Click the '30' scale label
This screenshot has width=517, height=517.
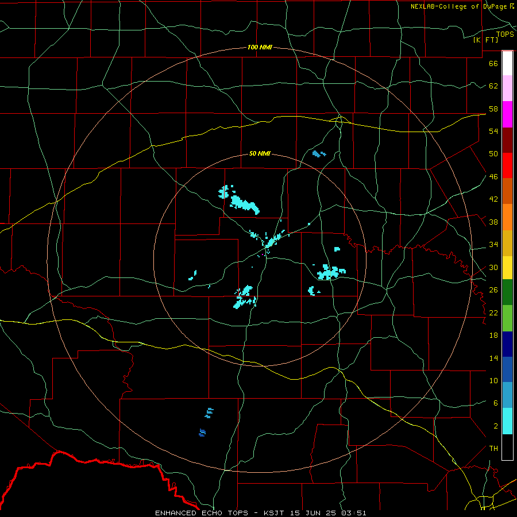point(493,267)
